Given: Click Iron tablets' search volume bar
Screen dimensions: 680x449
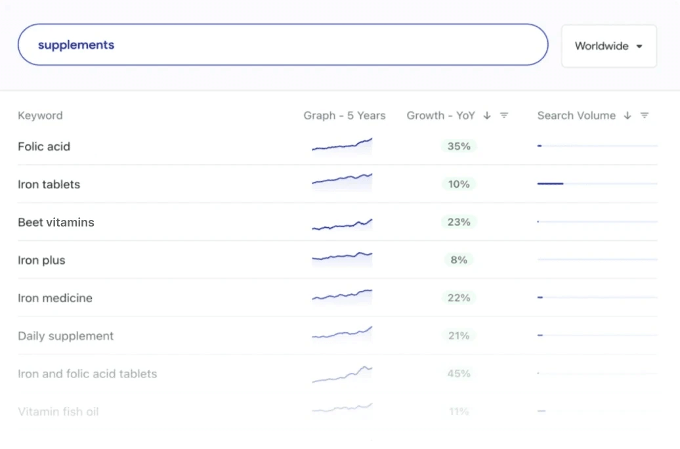Looking at the screenshot, I should coord(550,184).
